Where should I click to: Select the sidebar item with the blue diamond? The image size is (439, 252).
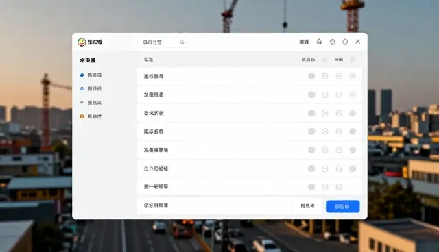(x=91, y=75)
